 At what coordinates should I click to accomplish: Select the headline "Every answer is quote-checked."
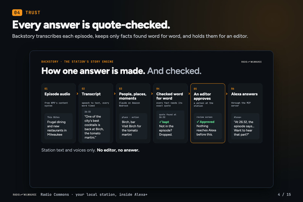(x=91, y=25)
